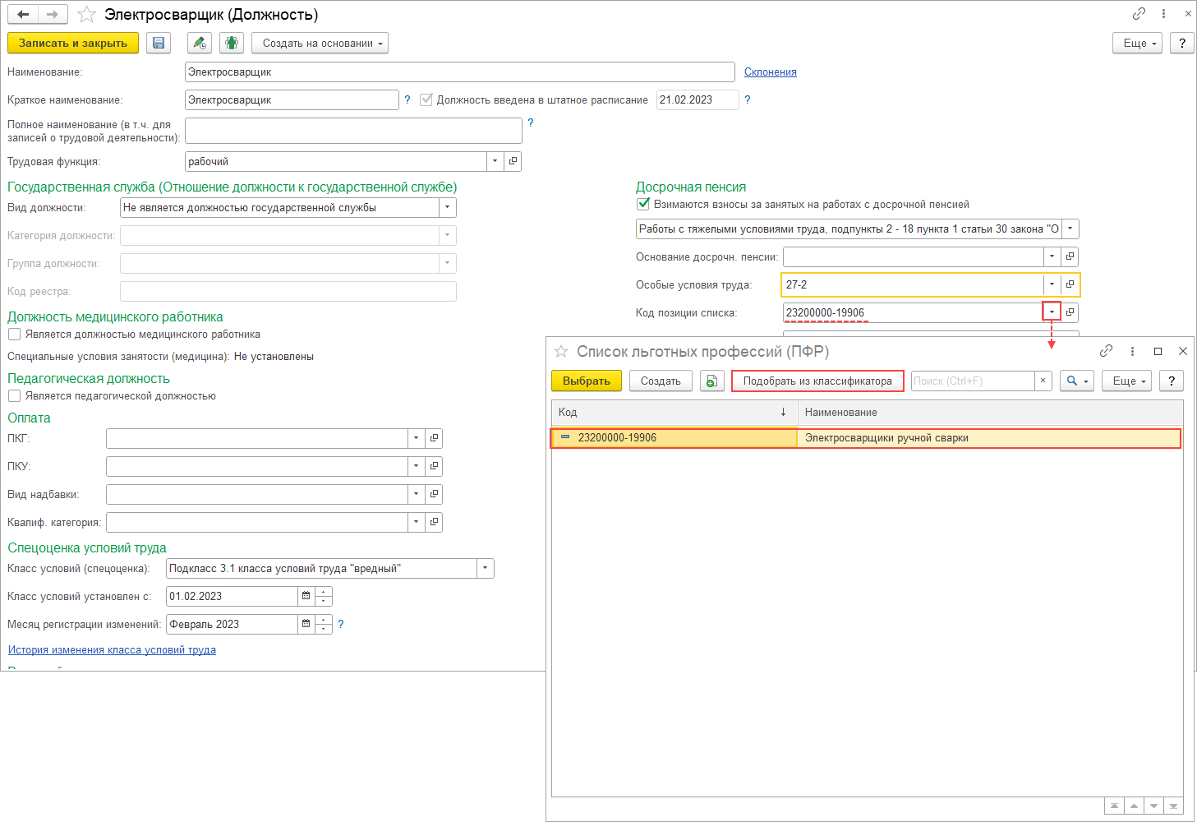This screenshot has height=822, width=1197.
Task: Open the Вид надбавки record form icon
Action: 434,494
